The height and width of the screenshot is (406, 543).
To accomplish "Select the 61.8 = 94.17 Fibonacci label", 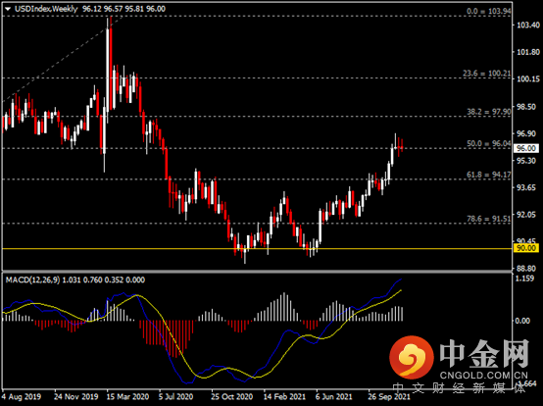I will [x=488, y=175].
